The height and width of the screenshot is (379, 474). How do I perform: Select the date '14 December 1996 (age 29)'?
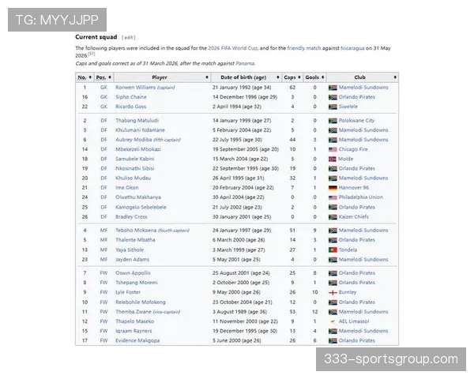point(245,97)
